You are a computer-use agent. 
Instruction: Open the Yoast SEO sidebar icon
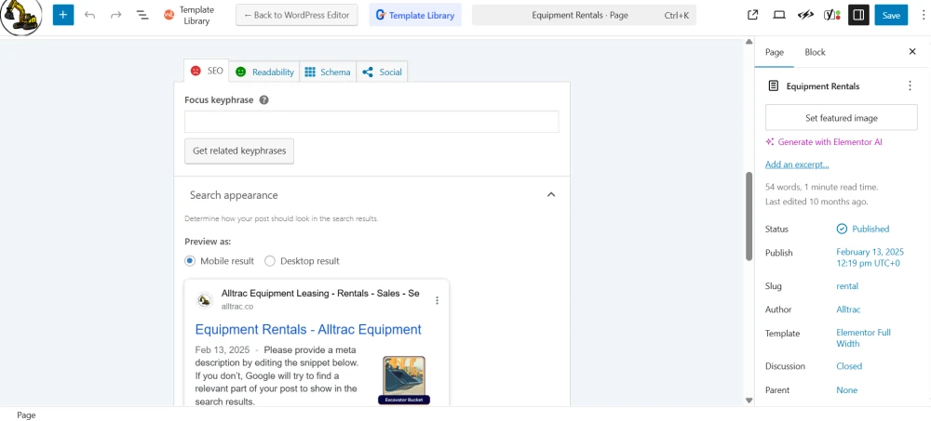pyautogui.click(x=831, y=15)
